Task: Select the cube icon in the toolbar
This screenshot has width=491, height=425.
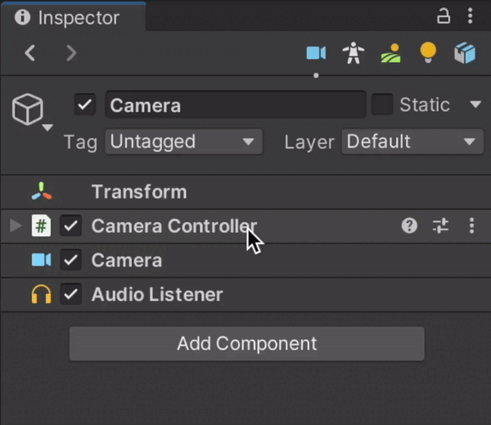Action: pos(465,54)
